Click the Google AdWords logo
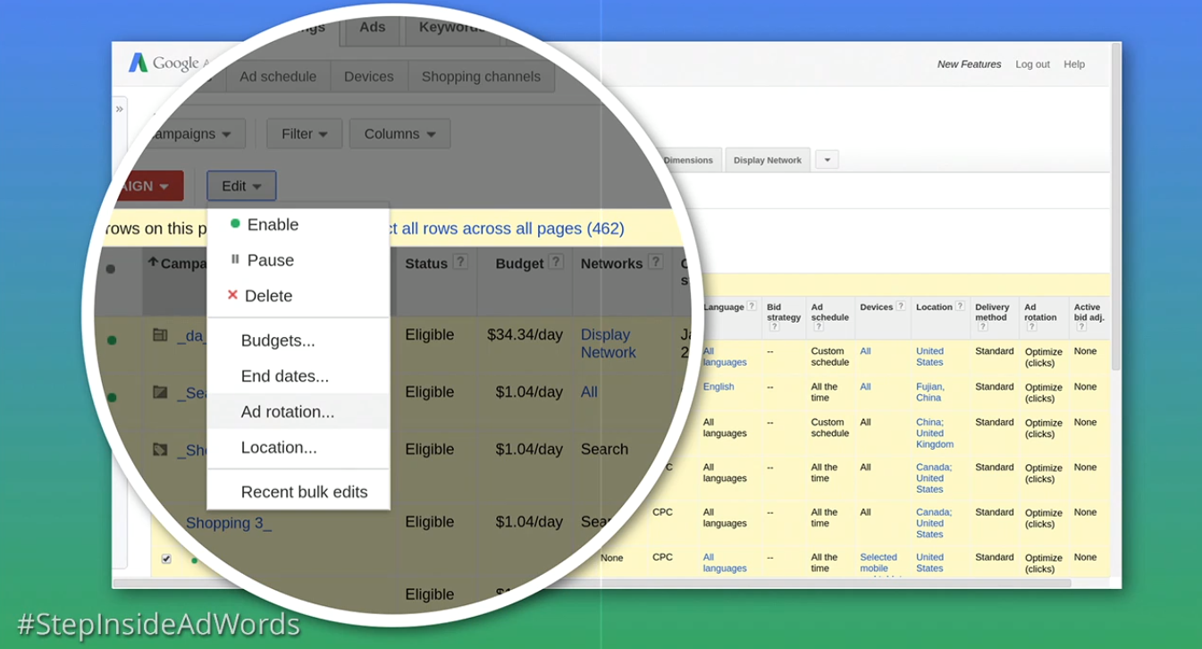The image size is (1202, 649). [168, 63]
